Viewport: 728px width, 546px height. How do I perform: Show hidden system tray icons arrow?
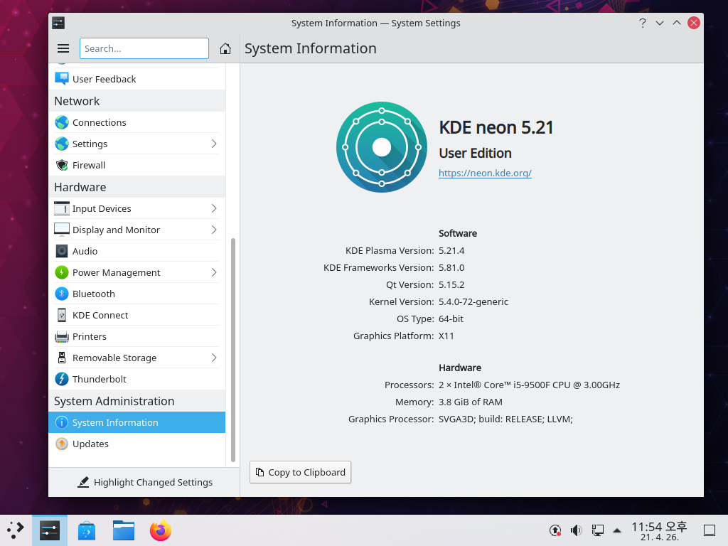click(617, 530)
